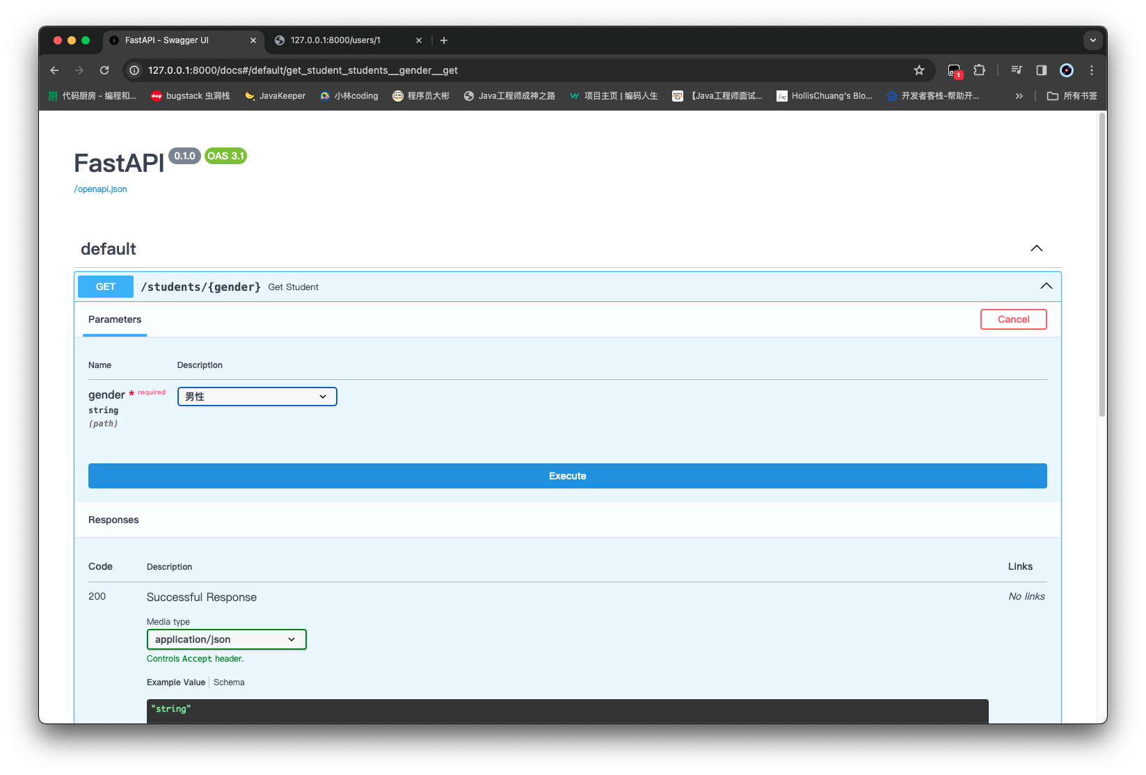The width and height of the screenshot is (1146, 775).
Task: Open the HollisChuang's Blog bookmark
Action: pyautogui.click(x=825, y=96)
